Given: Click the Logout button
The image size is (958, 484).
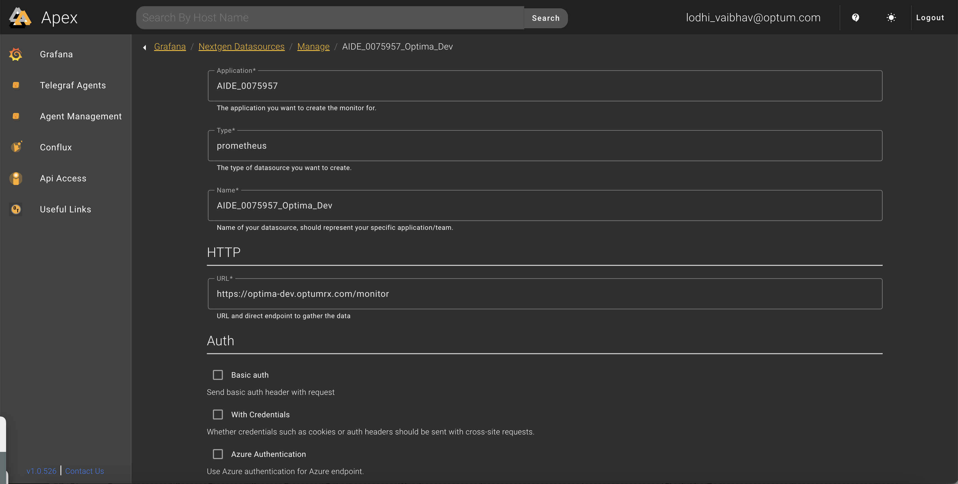Looking at the screenshot, I should pyautogui.click(x=930, y=17).
